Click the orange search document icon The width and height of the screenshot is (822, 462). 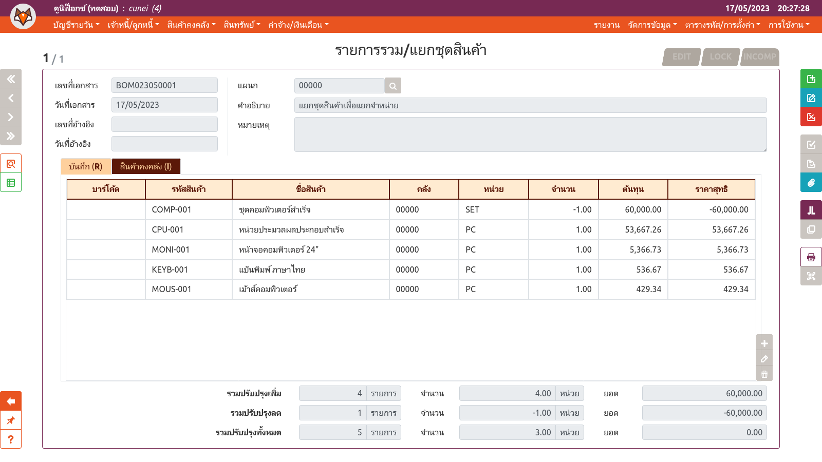click(11, 164)
